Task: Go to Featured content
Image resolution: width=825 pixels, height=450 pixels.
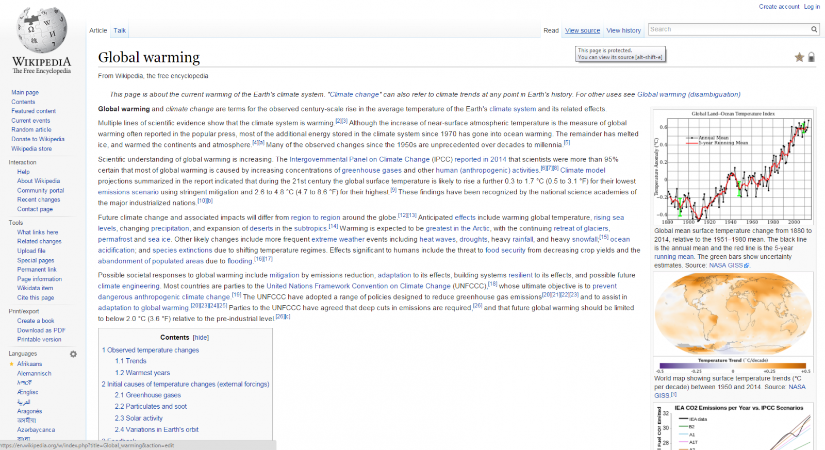Action: (x=34, y=111)
